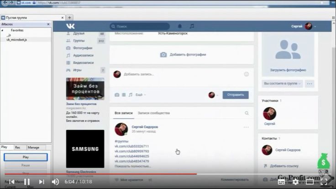Open link vk.com/club80959793
This screenshot has height=189, width=336.
point(131,151)
